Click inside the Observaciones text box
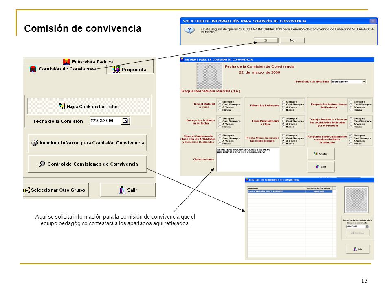This screenshot has height=293, width=391. [x=248, y=160]
